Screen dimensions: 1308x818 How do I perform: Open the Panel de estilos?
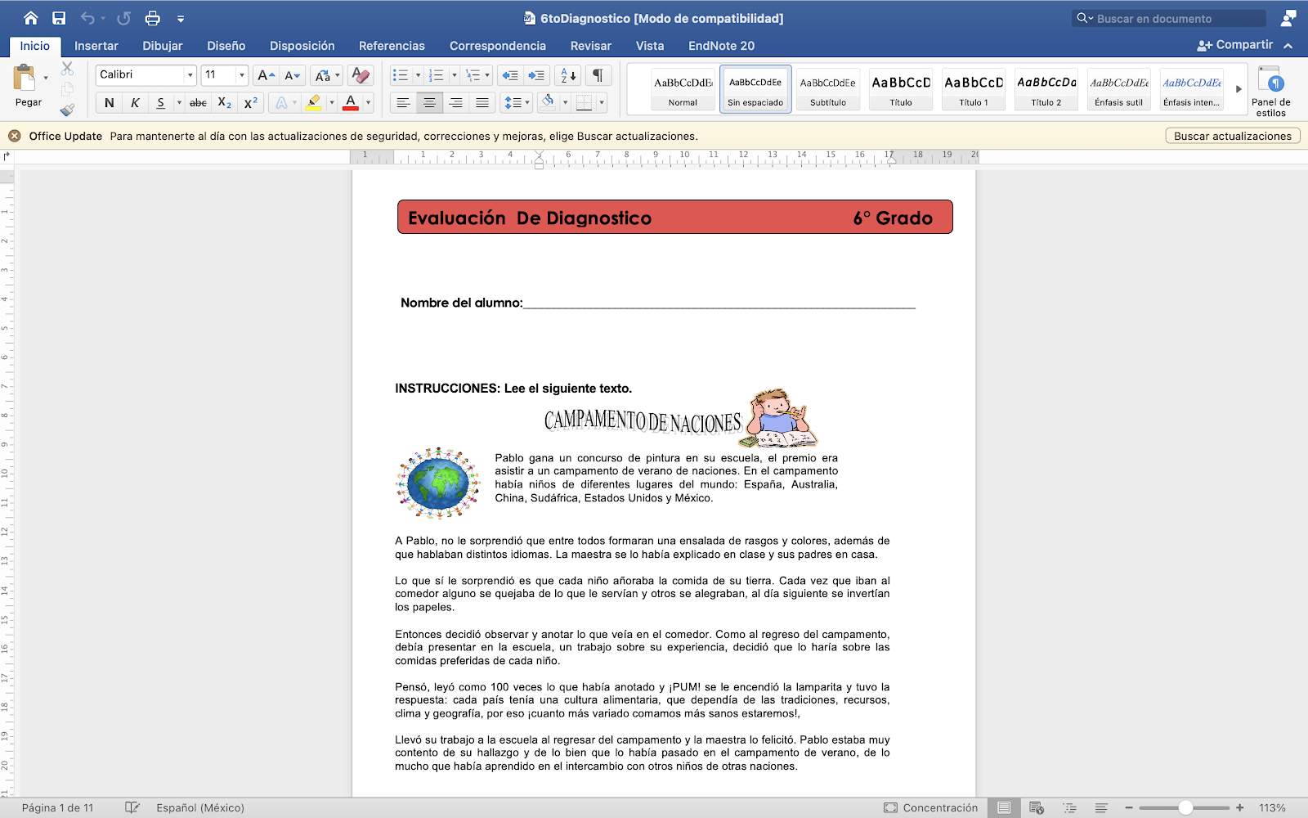(x=1270, y=91)
